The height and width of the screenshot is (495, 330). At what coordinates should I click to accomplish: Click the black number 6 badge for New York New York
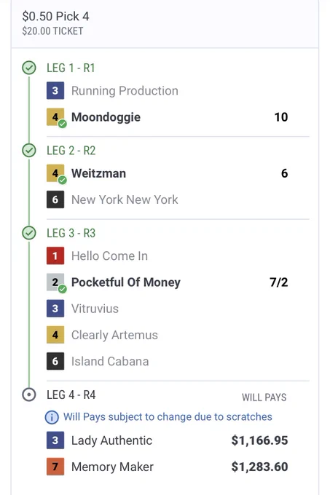click(55, 199)
